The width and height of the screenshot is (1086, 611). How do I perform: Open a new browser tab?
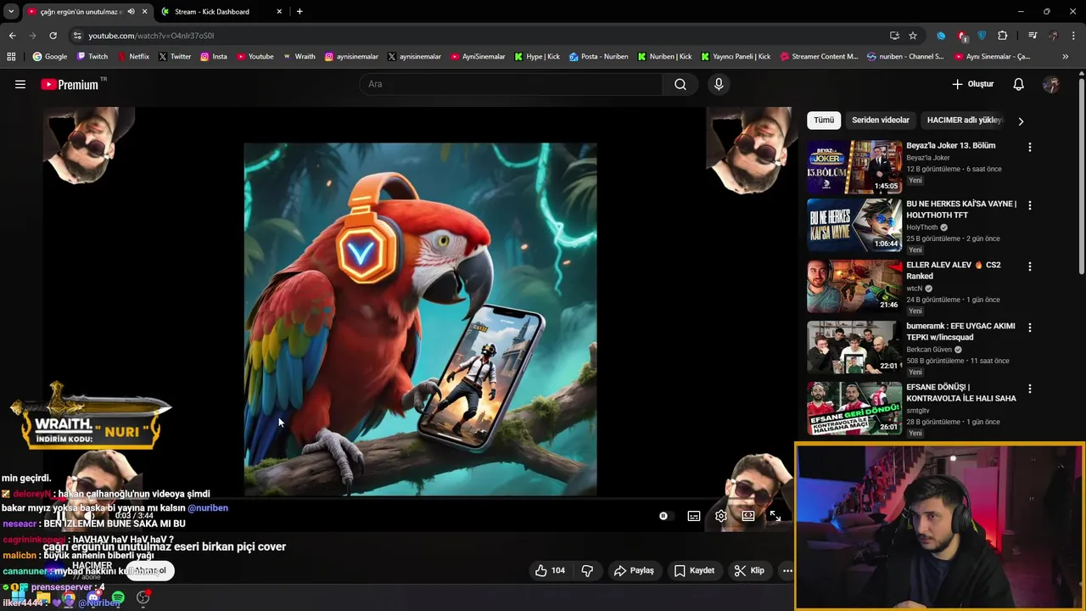point(299,11)
